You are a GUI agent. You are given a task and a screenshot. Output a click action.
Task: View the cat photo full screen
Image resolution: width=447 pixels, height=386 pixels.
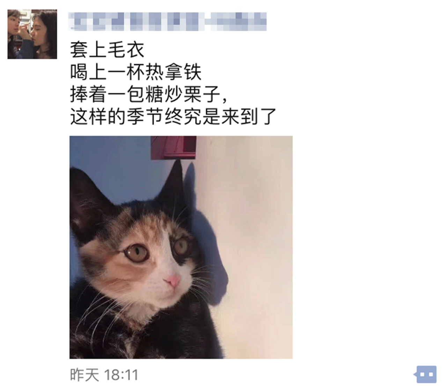point(181,247)
